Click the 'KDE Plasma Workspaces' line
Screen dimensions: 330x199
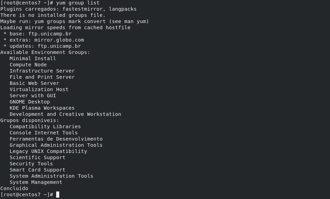[x=42, y=108]
